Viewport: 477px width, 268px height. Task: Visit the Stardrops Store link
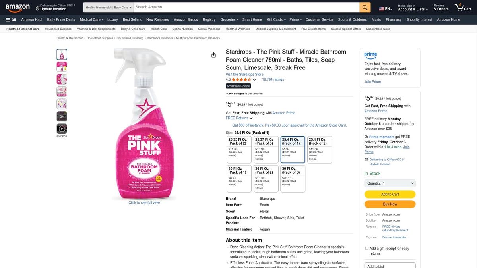point(244,74)
